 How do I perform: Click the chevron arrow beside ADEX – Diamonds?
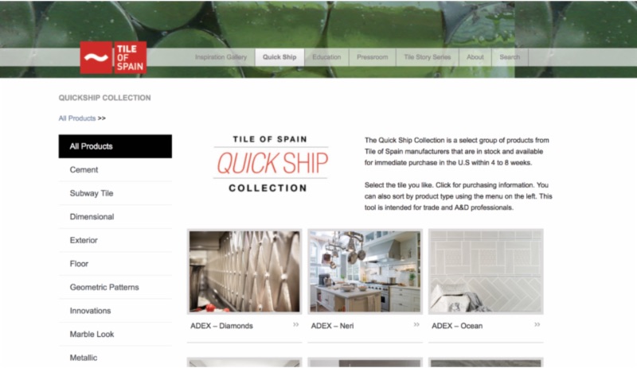point(295,324)
